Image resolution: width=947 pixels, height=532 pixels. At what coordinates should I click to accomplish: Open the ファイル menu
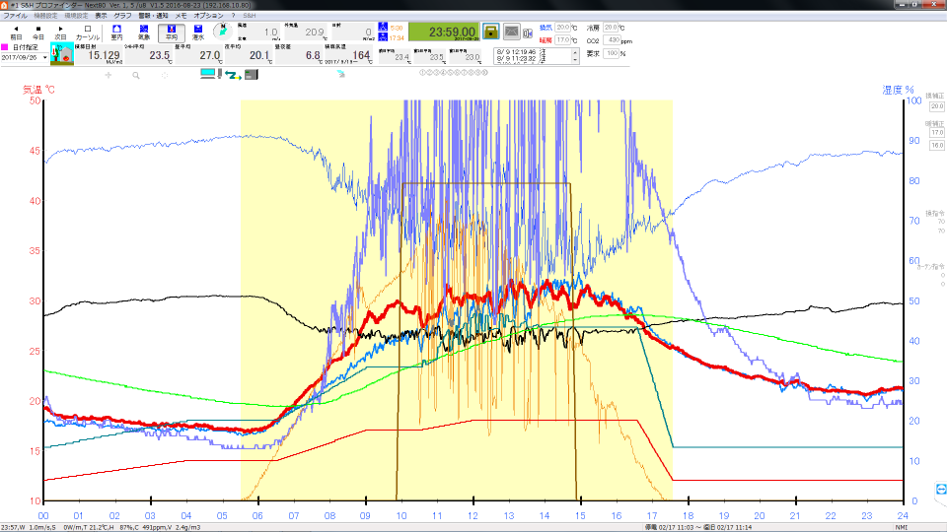click(x=16, y=16)
